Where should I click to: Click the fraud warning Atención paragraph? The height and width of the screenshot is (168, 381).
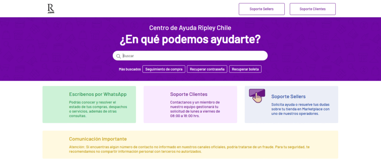[x=189, y=149]
